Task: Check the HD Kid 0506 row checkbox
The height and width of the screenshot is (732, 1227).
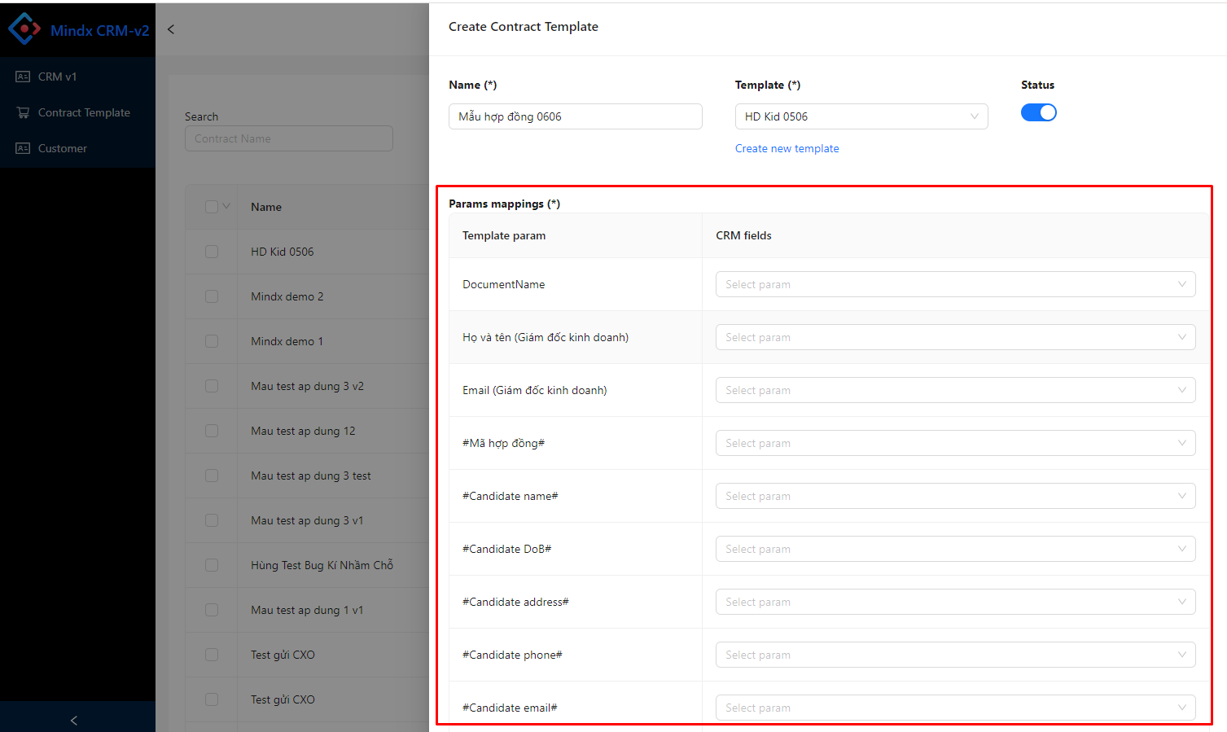Action: coord(212,252)
